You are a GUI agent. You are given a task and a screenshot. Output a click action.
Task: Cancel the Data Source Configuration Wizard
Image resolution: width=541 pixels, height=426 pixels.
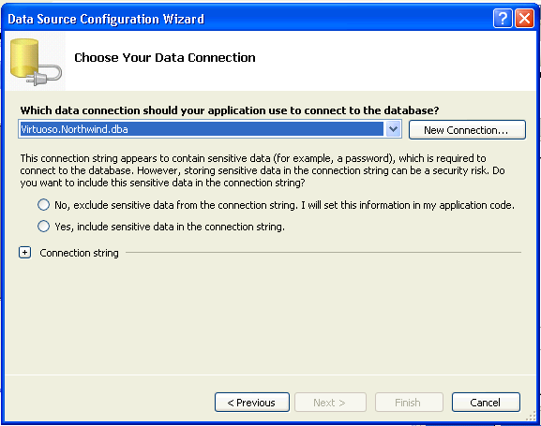pyautogui.click(x=486, y=403)
